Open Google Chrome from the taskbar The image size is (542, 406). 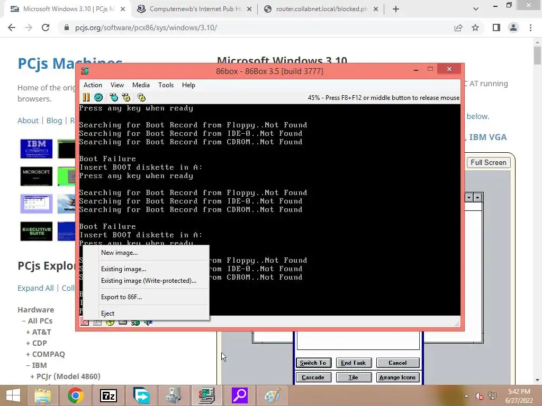click(x=76, y=395)
